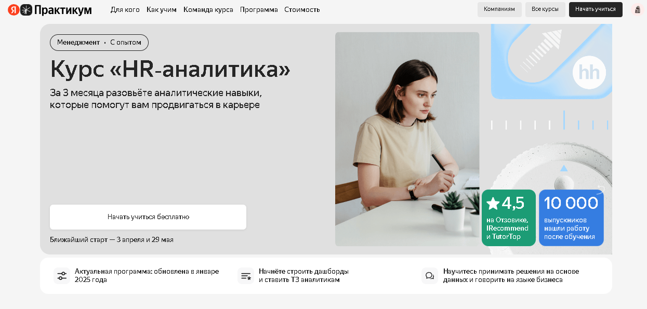
Task: Click the blue 10 000 выпускников card
Action: pos(571,218)
